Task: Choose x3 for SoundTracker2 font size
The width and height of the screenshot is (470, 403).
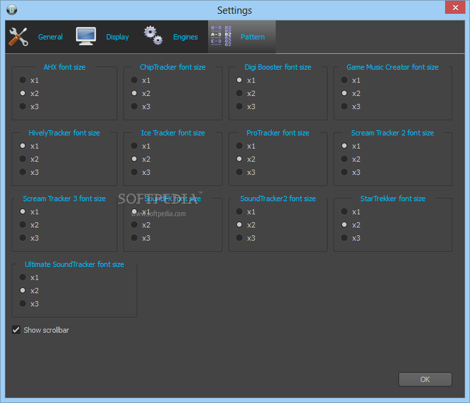Action: coord(239,238)
